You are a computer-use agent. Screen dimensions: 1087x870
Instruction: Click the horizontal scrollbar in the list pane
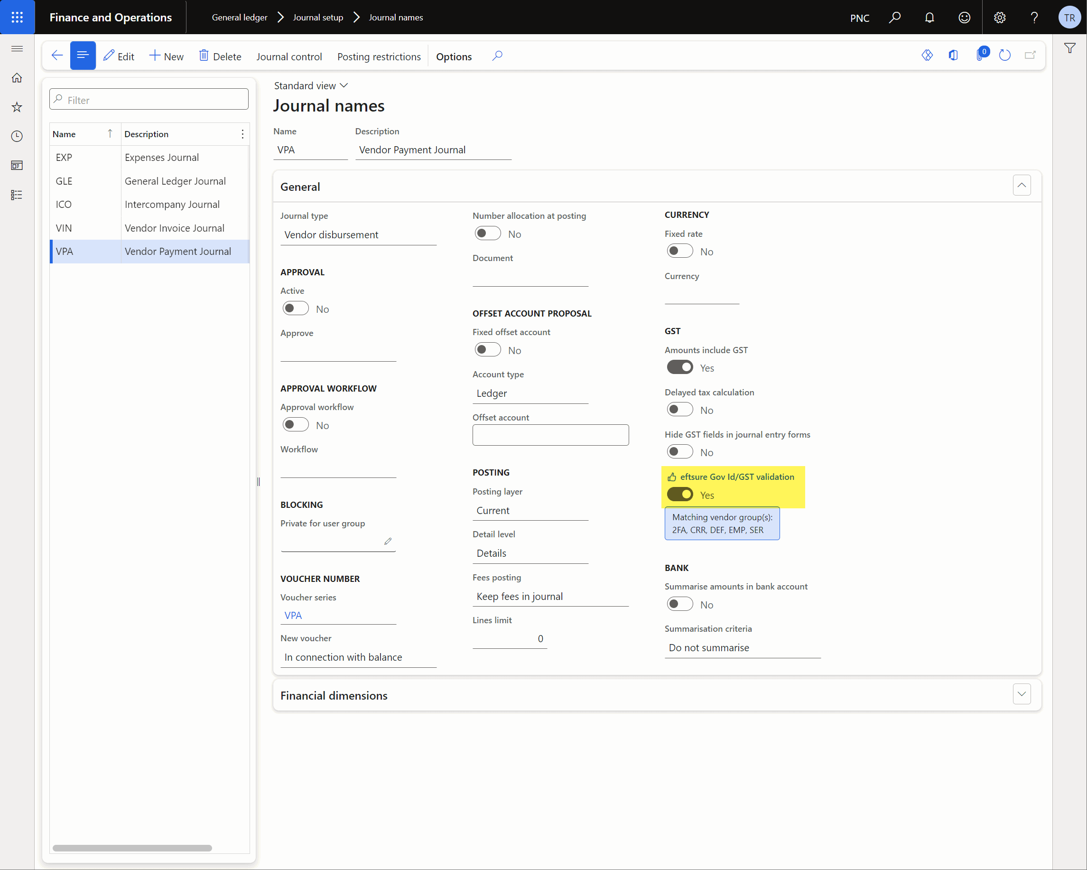click(132, 848)
